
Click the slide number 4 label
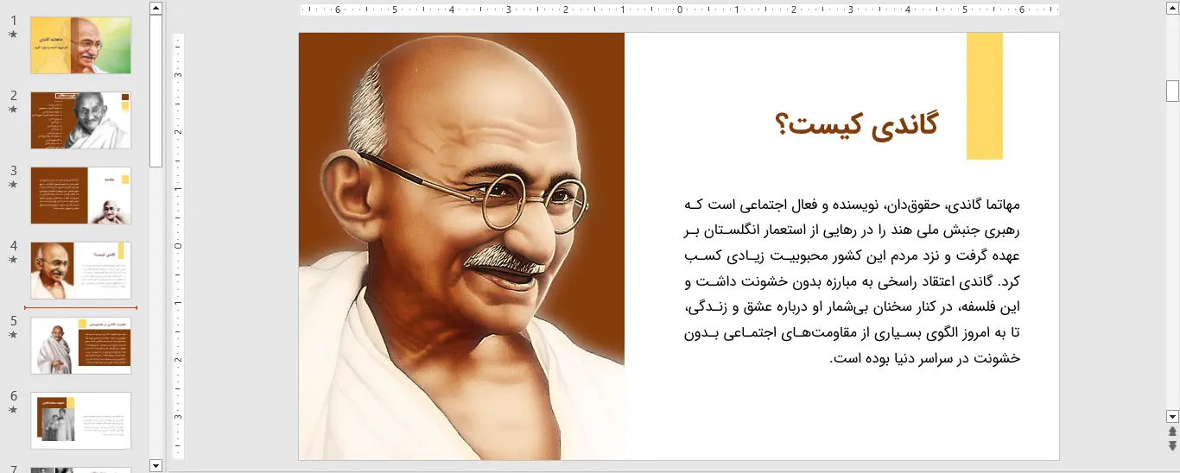click(x=13, y=245)
